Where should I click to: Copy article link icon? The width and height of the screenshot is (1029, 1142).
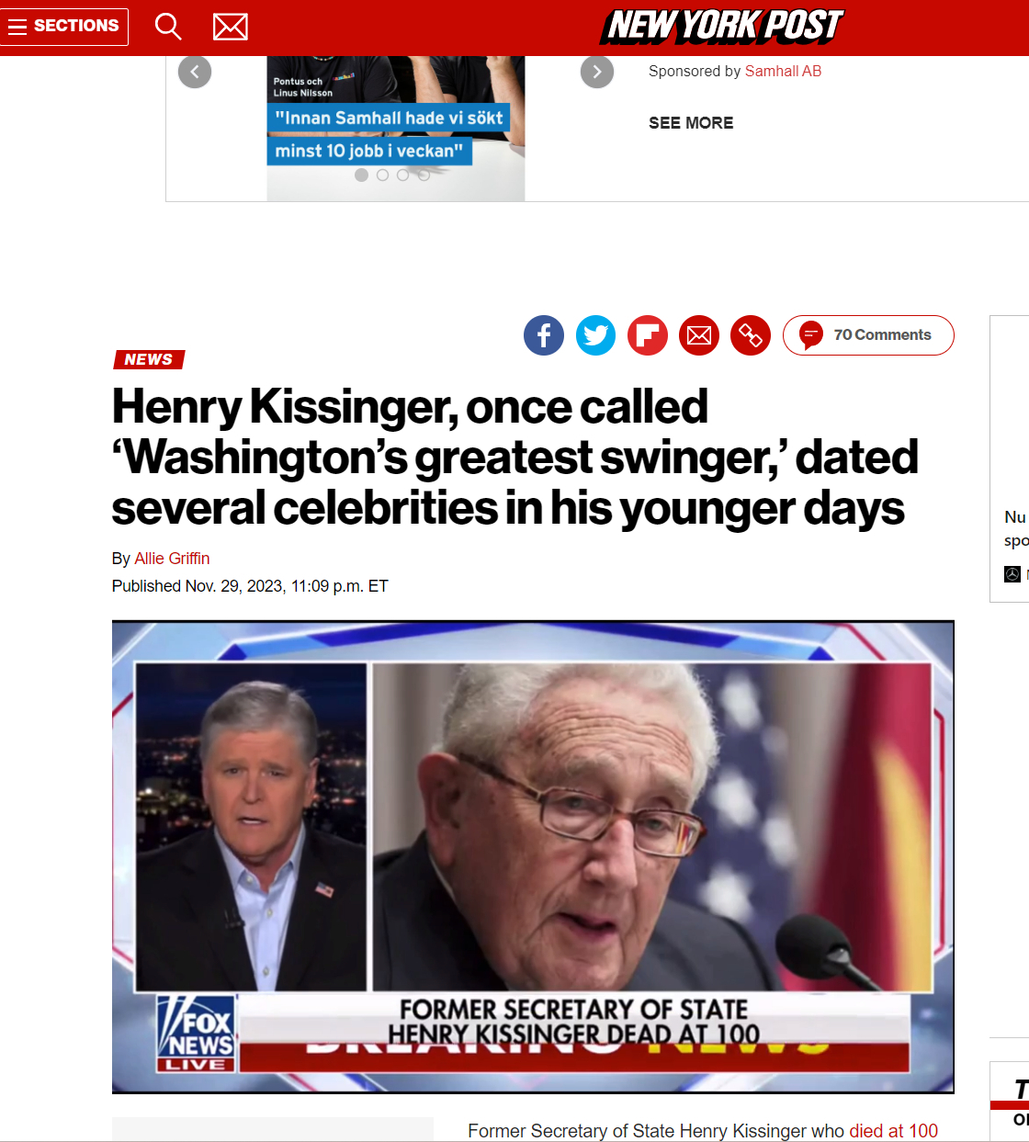751,335
